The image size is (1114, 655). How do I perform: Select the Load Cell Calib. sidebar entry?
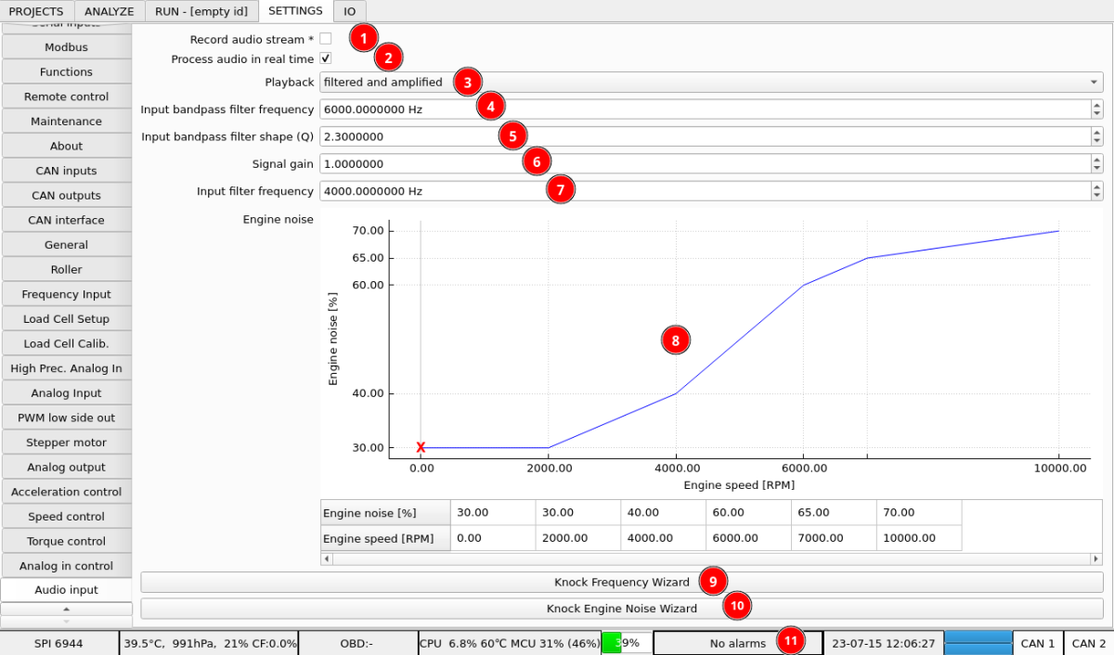66,343
